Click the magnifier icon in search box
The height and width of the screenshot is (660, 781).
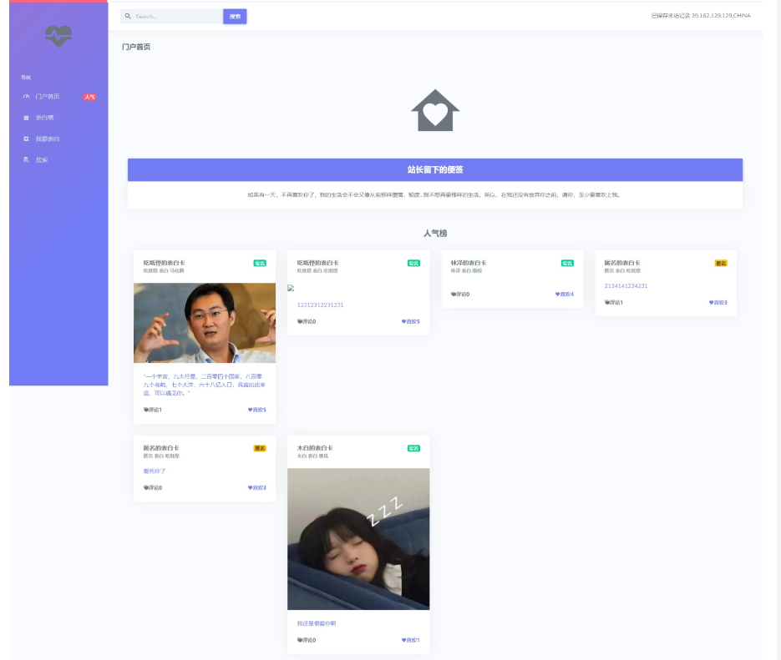click(x=127, y=15)
